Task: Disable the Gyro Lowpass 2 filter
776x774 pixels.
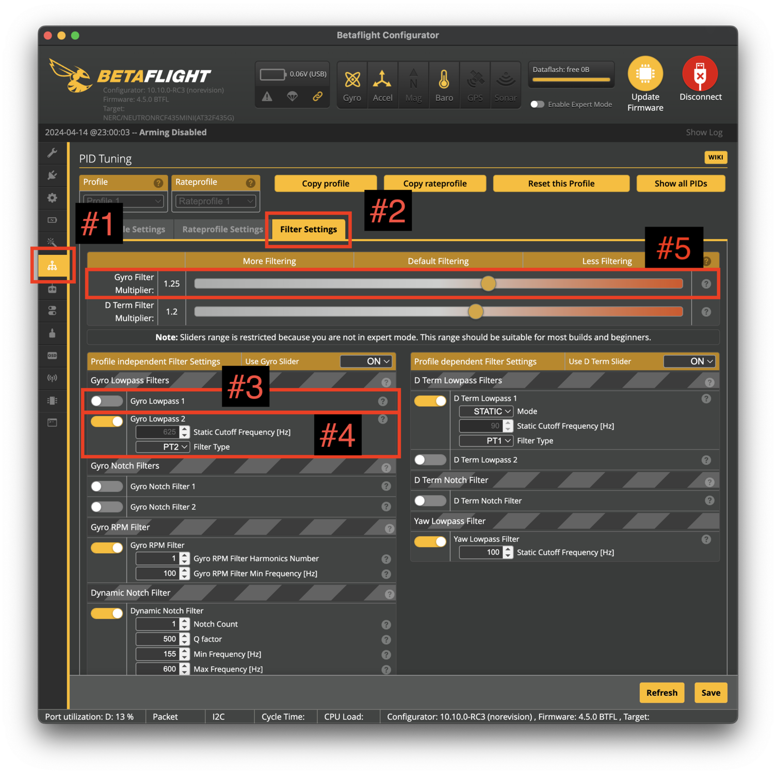Action: tap(106, 421)
